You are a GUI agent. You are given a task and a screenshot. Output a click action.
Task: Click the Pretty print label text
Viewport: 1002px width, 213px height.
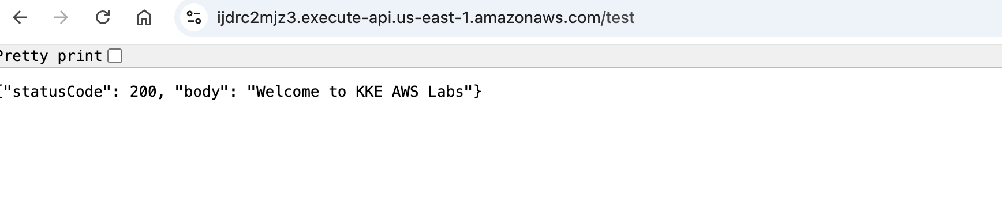pos(51,56)
